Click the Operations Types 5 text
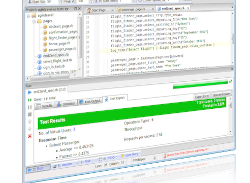The height and width of the screenshot is (183, 250). (139, 121)
